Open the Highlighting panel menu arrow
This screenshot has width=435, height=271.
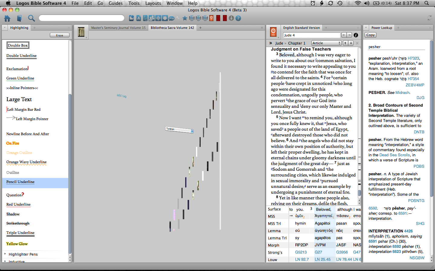(x=5, y=28)
